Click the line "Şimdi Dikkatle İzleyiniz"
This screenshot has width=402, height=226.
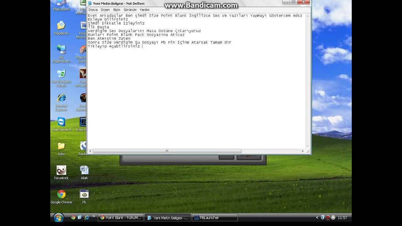tap(116, 23)
